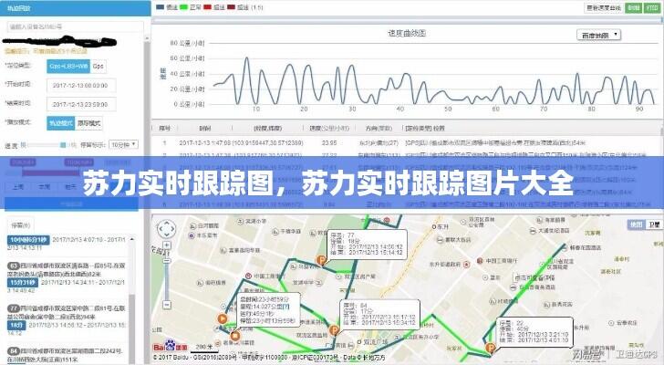Click the P parking marker for stop 22
This screenshot has width=664, height=365.
491,349
